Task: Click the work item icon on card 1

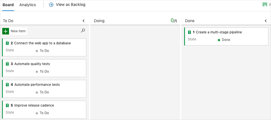Action: pyautogui.click(x=189, y=32)
